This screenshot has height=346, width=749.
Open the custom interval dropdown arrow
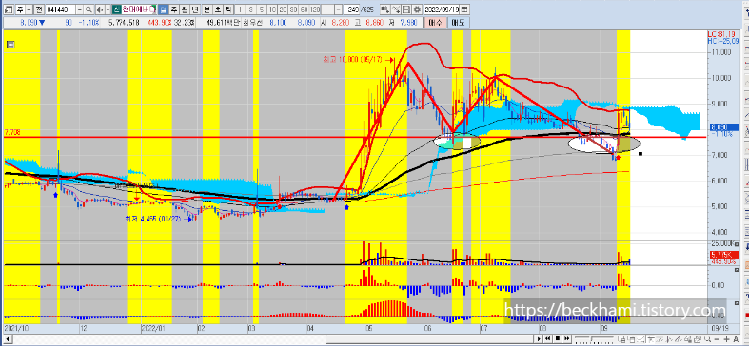(339, 10)
